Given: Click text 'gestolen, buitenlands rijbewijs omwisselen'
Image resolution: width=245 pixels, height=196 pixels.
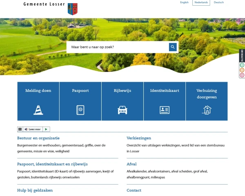Looking at the screenshot, I should click(49, 177).
